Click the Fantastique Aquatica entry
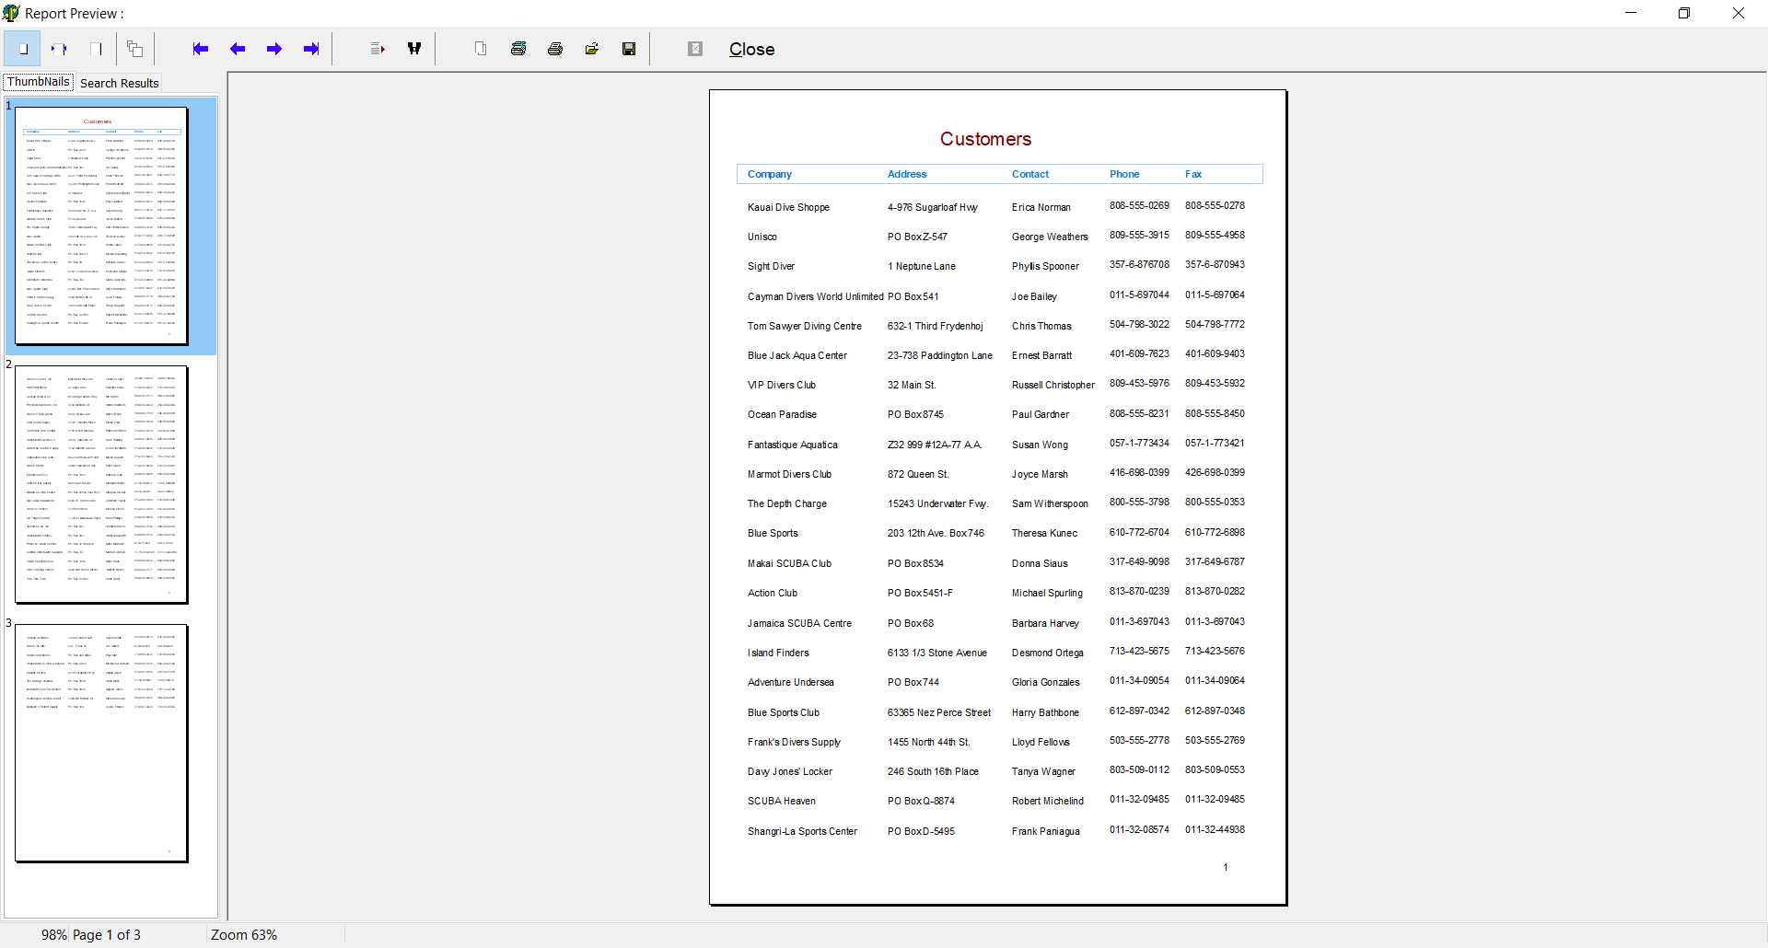The height and width of the screenshot is (948, 1768). coord(793,445)
